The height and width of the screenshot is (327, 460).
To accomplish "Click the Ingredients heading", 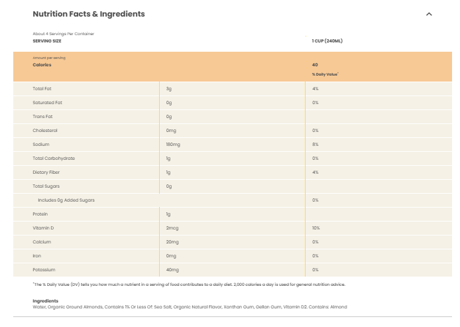I will coord(46,301).
